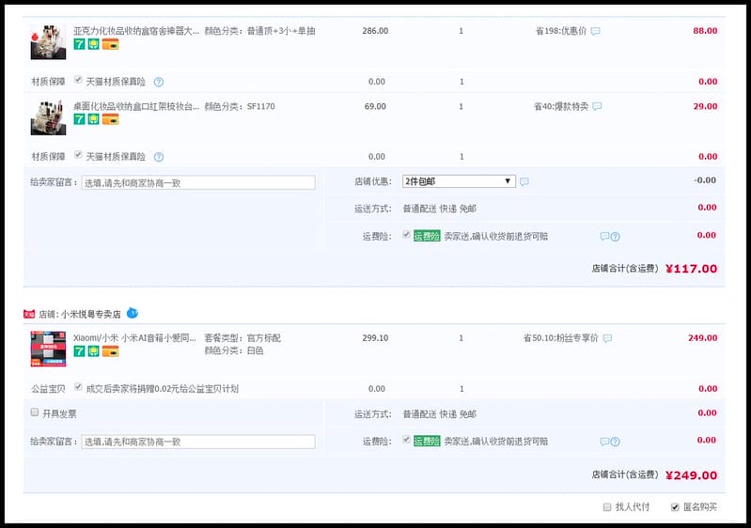Click the 7-day return icon under 桌面化妆品收纳盒
Screen dimensions: 751x528
coord(79,119)
